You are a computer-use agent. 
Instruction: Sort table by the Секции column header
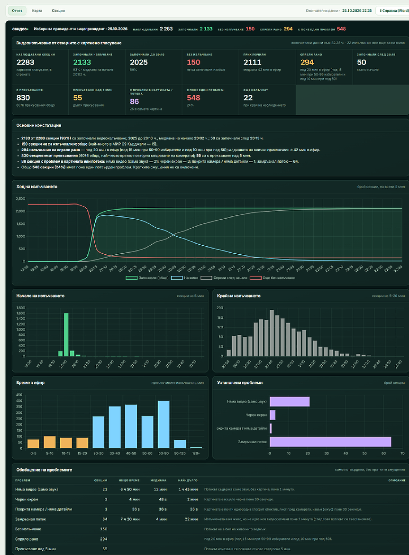coord(101,481)
